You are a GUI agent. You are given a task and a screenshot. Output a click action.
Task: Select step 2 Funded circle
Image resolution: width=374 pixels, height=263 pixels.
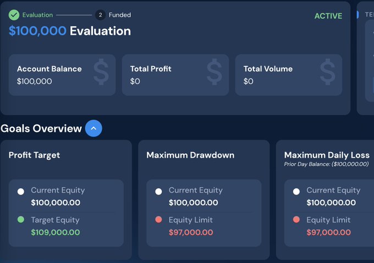coord(100,15)
